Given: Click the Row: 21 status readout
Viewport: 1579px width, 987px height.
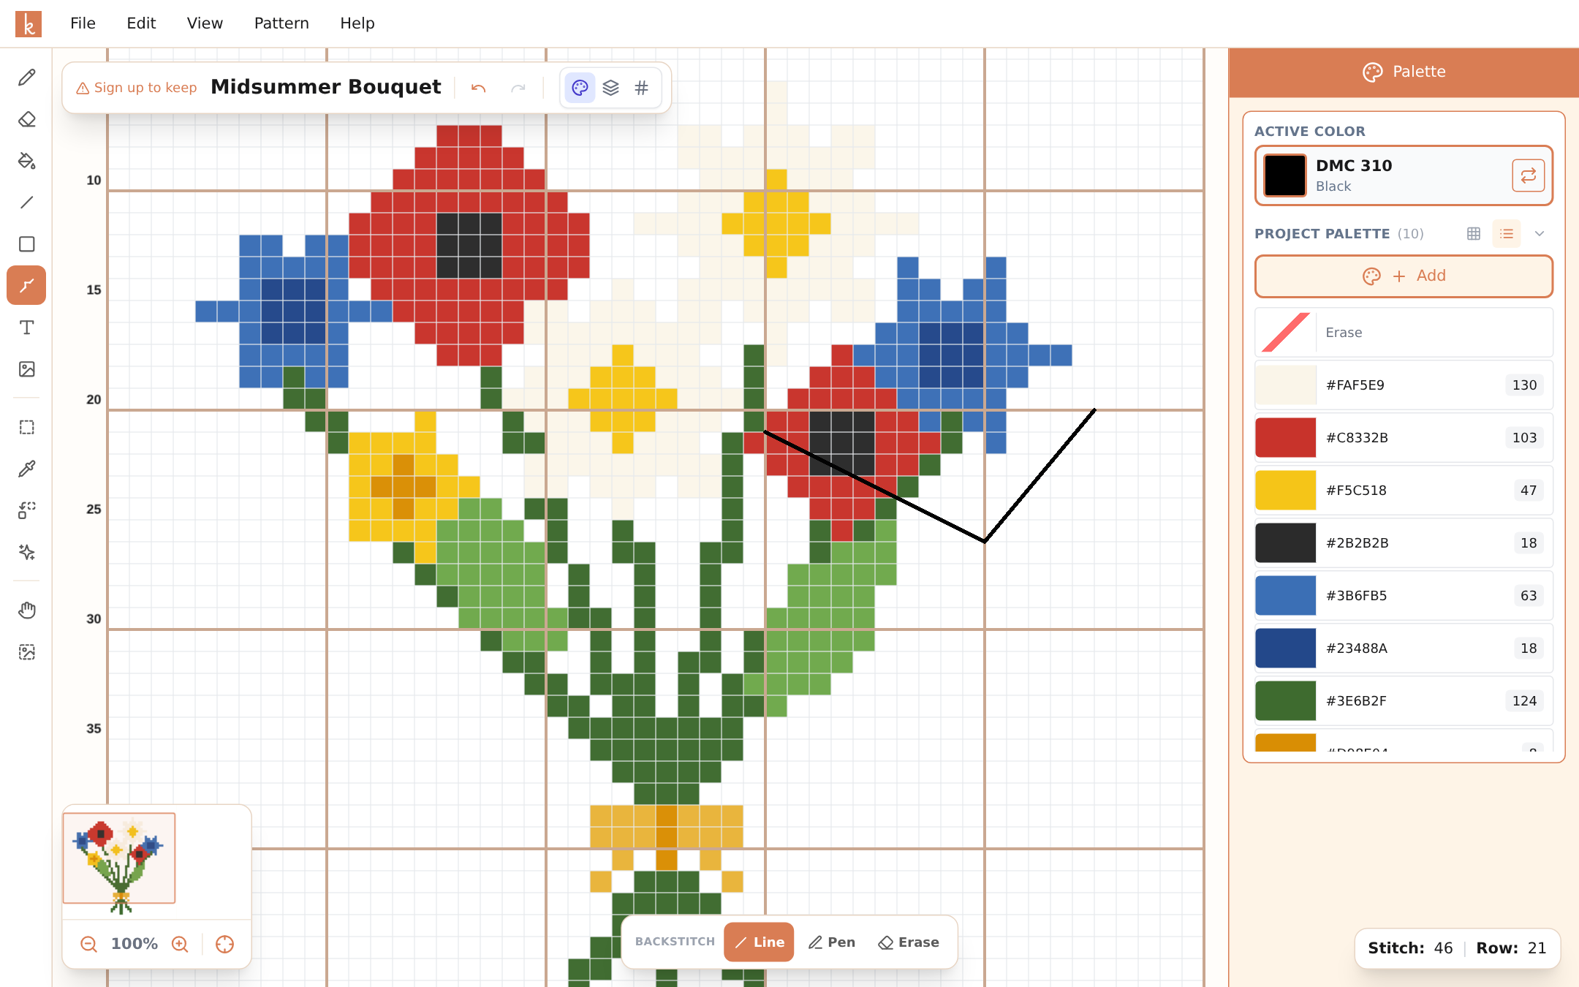Looking at the screenshot, I should tap(1511, 948).
